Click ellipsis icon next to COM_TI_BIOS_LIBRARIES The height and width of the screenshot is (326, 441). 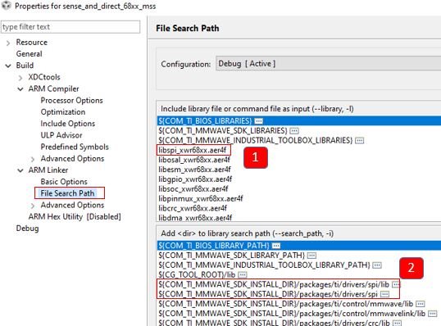click(258, 121)
